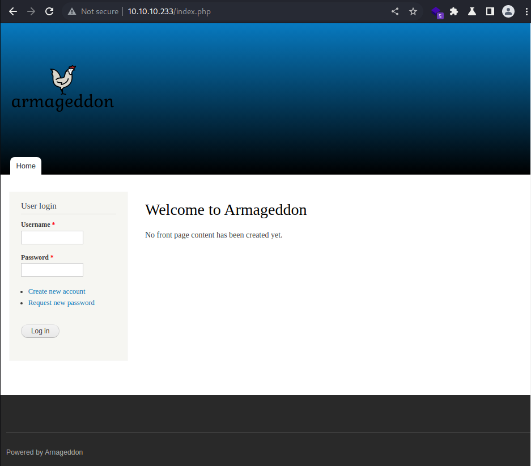The width and height of the screenshot is (531, 466).
Task: Bookmark this page with the star icon
Action: point(413,11)
